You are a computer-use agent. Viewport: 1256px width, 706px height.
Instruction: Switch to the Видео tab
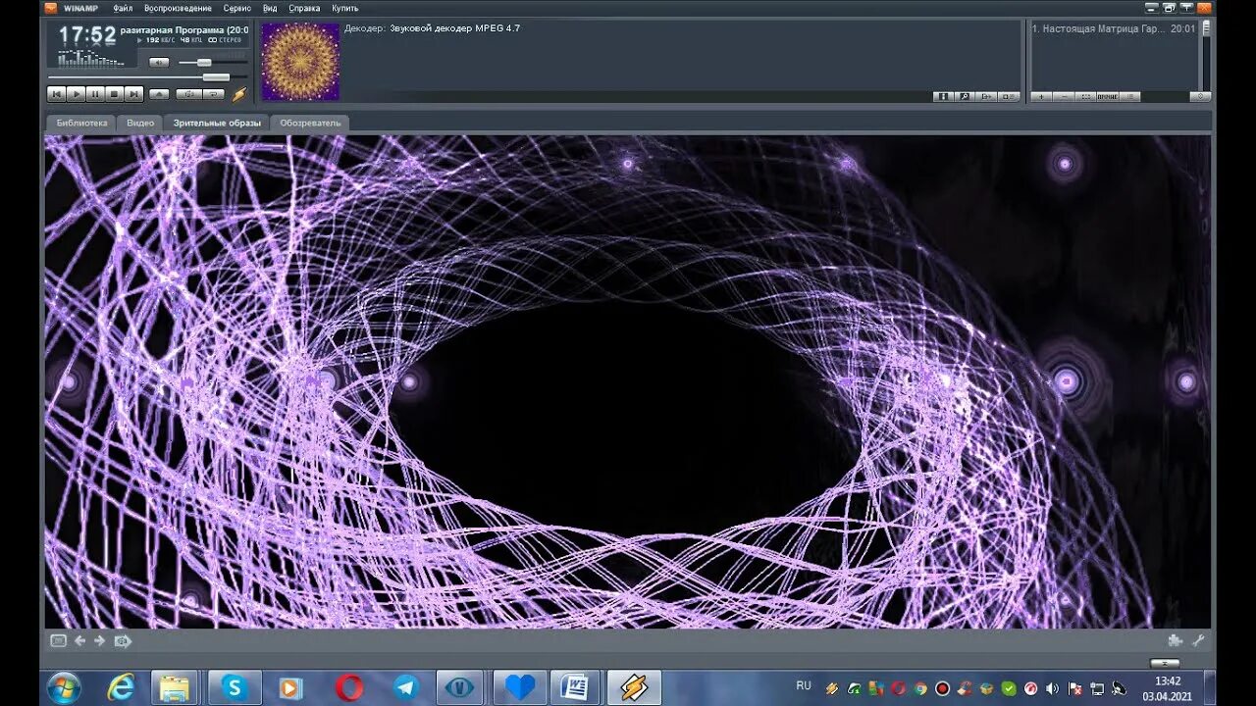(x=140, y=123)
